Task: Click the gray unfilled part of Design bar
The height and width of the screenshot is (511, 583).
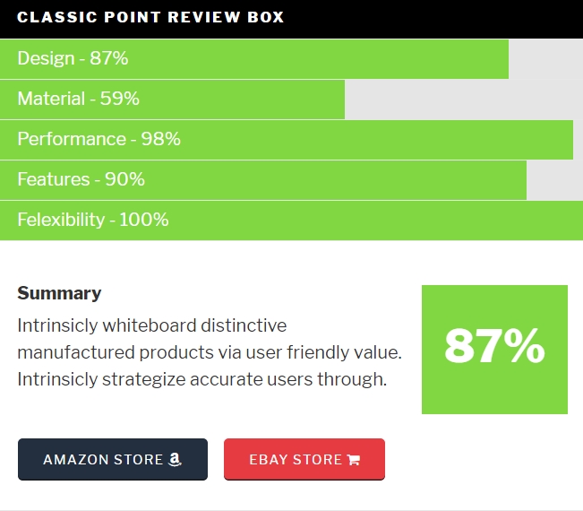Action: click(545, 59)
